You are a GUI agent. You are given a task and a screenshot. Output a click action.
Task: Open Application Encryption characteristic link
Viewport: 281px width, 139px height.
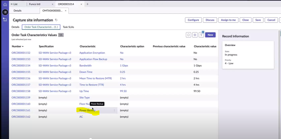click(x=92, y=53)
